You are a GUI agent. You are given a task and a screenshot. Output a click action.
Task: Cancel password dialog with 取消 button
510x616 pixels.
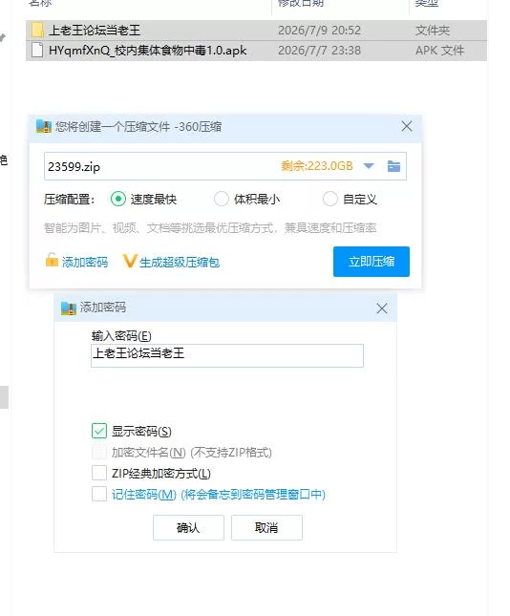(x=266, y=527)
